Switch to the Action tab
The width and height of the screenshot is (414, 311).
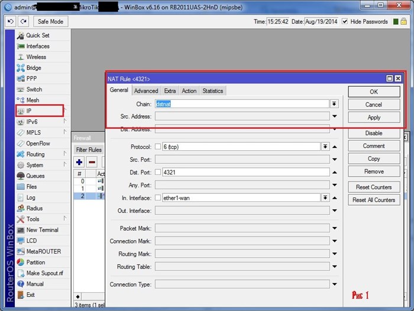pos(189,91)
